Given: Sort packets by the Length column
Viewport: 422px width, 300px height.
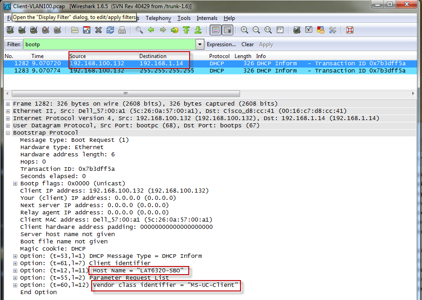Looking at the screenshot, I should [x=244, y=56].
